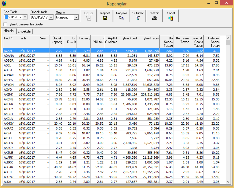
Task: Select the AKFGY row
Action: pos(112,109)
